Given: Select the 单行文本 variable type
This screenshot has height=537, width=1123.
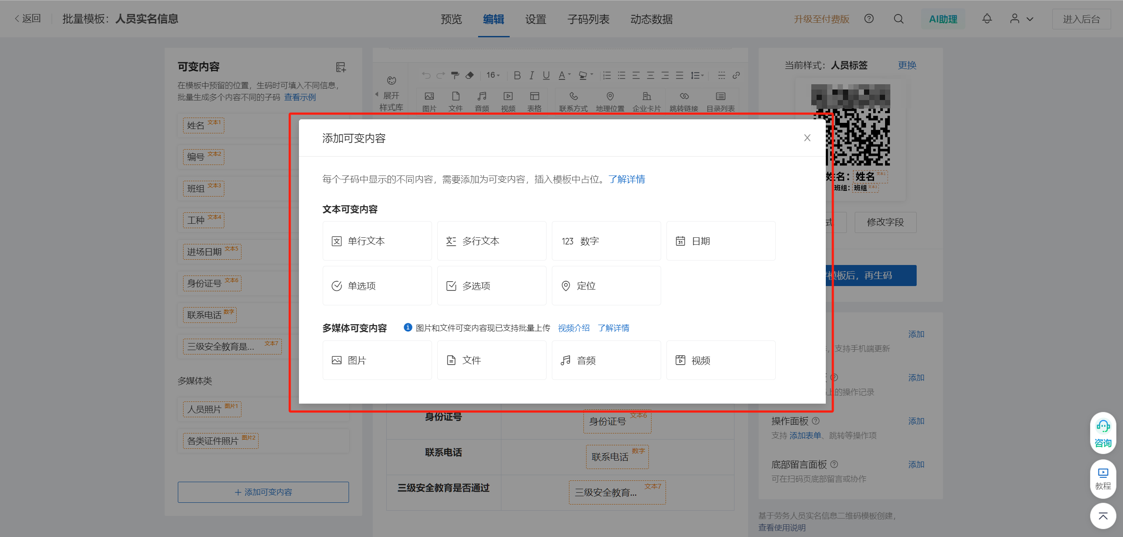Looking at the screenshot, I should pyautogui.click(x=377, y=241).
